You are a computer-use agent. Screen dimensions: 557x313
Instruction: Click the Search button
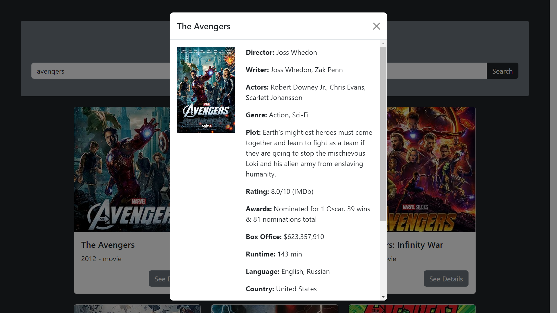(502, 71)
